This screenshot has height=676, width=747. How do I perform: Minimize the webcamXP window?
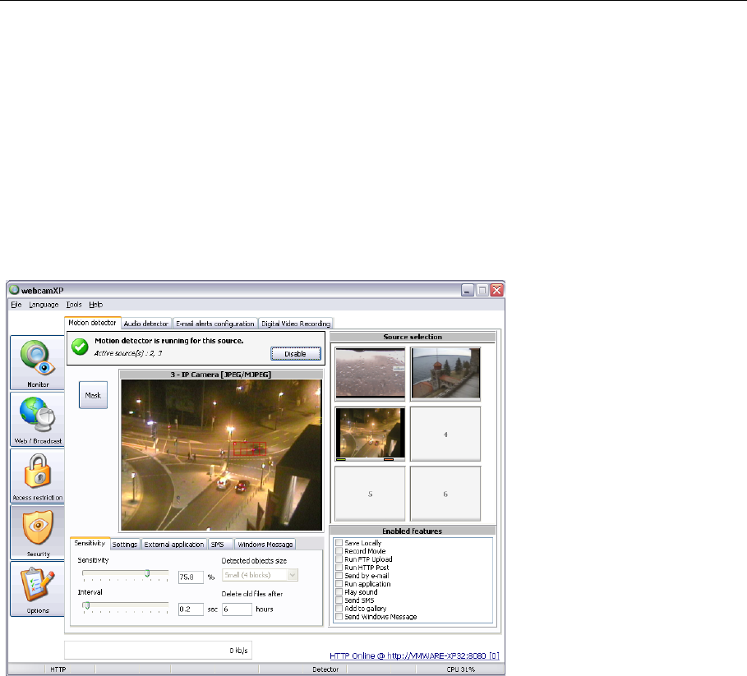click(468, 290)
